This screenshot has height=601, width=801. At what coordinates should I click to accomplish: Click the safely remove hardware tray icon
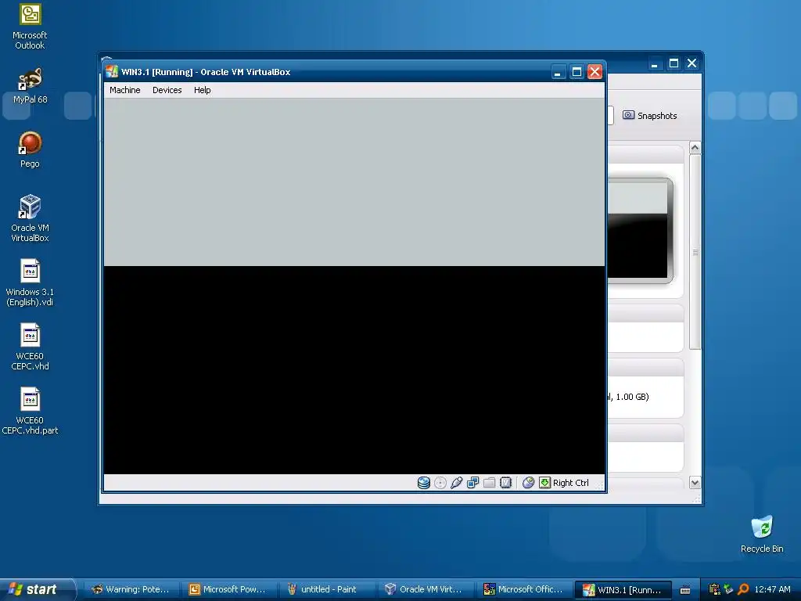728,589
